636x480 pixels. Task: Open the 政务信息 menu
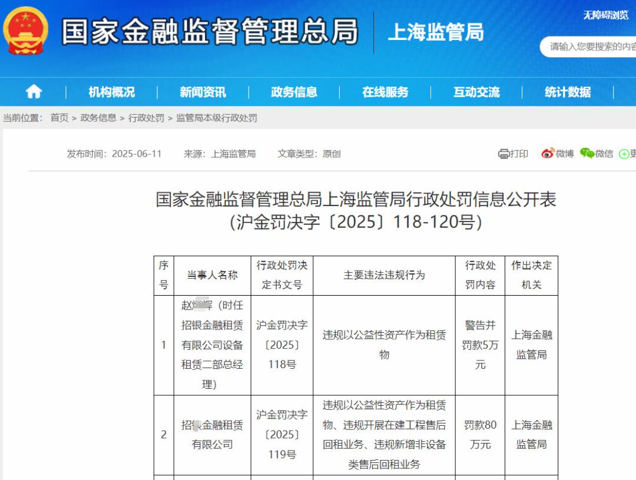pos(294,92)
